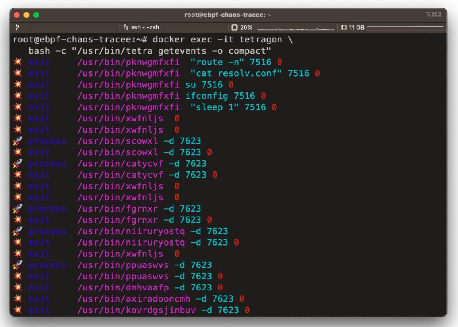Screen dimensions: 458x327
Task: Maximize the window with the green button
Action: click(x=37, y=15)
